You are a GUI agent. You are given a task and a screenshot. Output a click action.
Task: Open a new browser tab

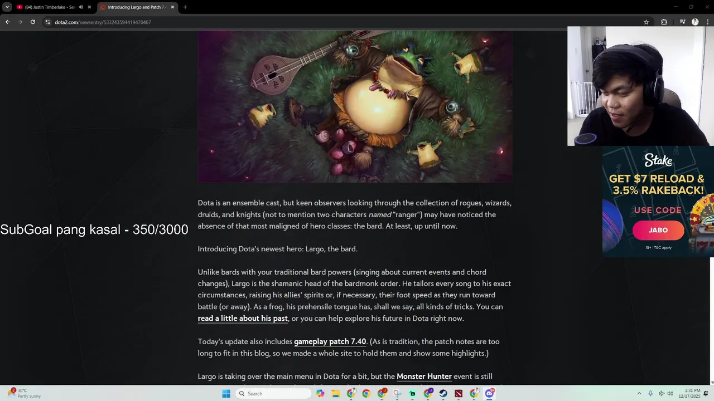click(x=185, y=7)
